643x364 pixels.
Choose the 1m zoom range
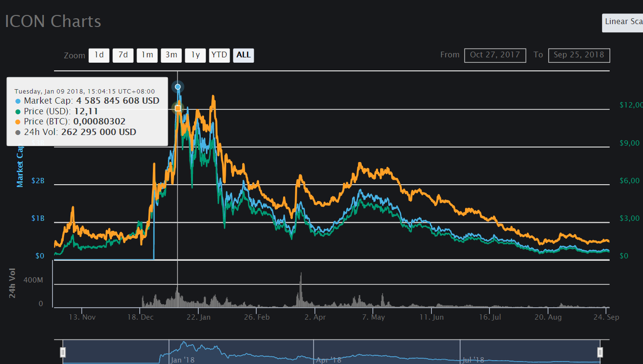(x=147, y=55)
